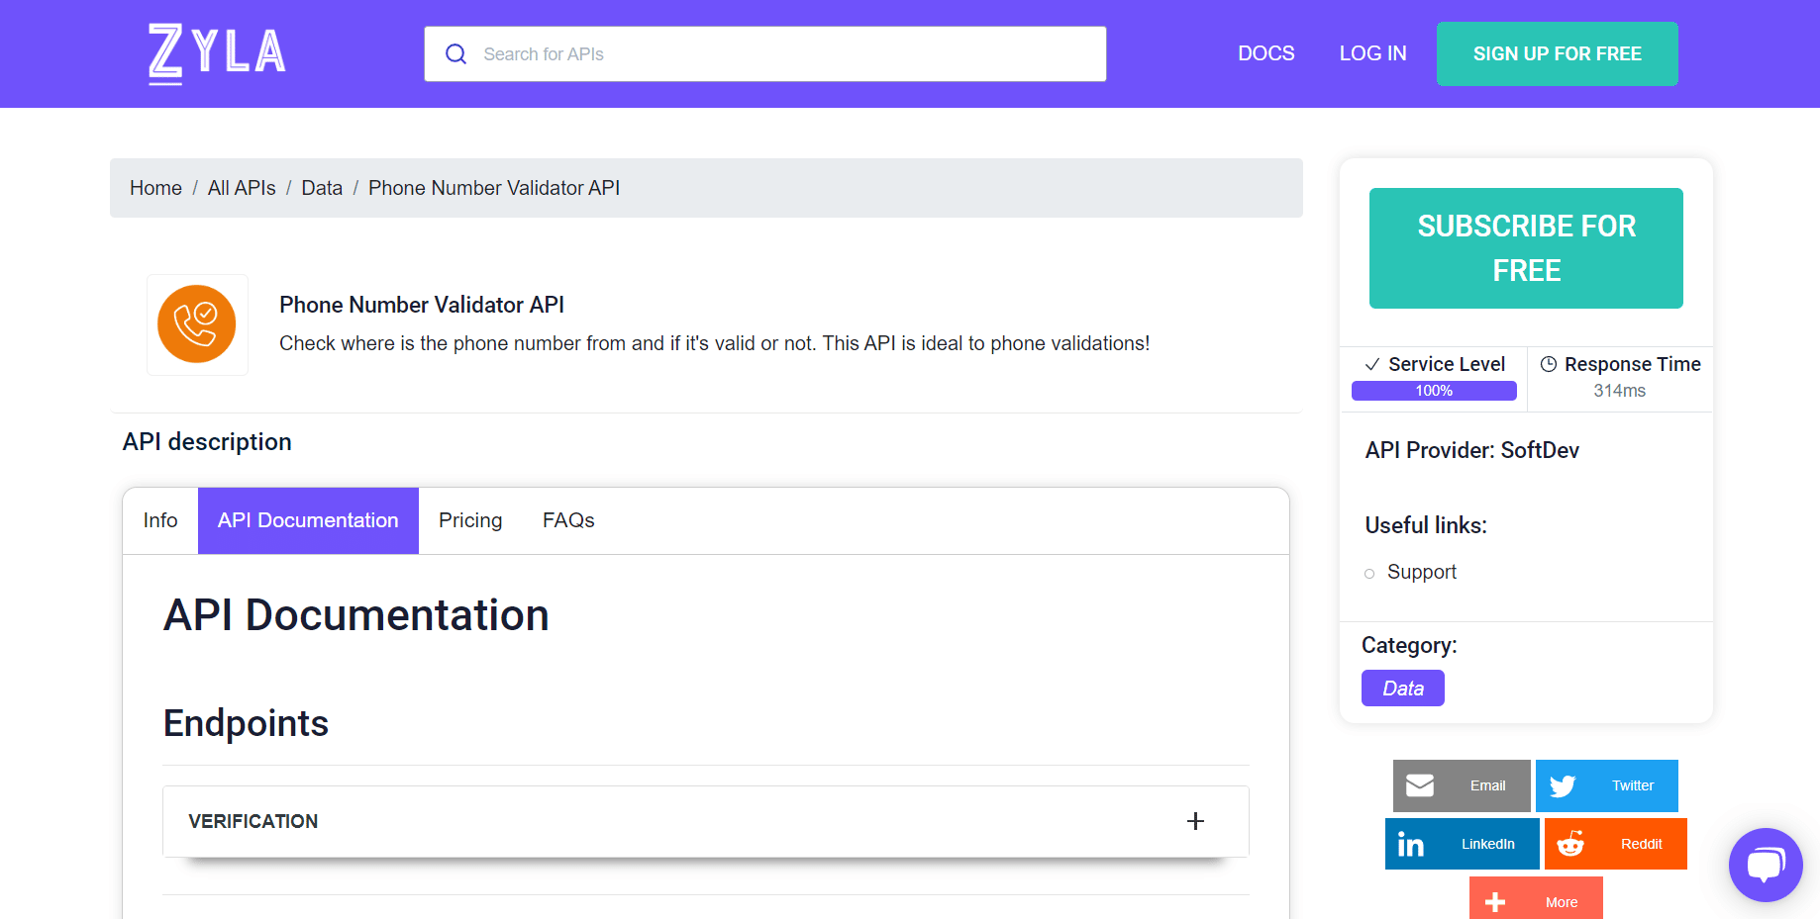The height and width of the screenshot is (919, 1820).
Task: Open the Zyla logo homepage
Action: (x=217, y=53)
